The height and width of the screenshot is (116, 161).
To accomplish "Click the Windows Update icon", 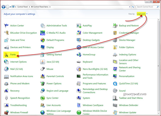I will [115, 113].
